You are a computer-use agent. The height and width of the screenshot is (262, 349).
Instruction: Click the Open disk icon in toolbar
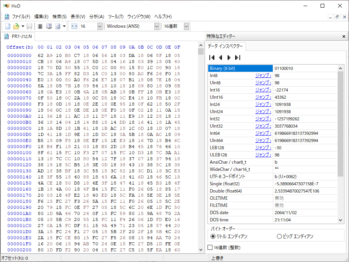coord(49,26)
